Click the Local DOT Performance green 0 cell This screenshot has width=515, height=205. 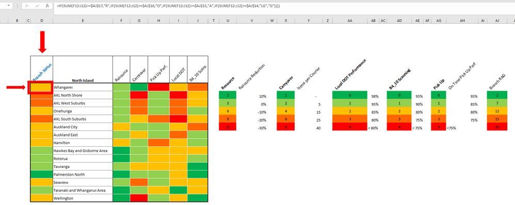coord(350,95)
